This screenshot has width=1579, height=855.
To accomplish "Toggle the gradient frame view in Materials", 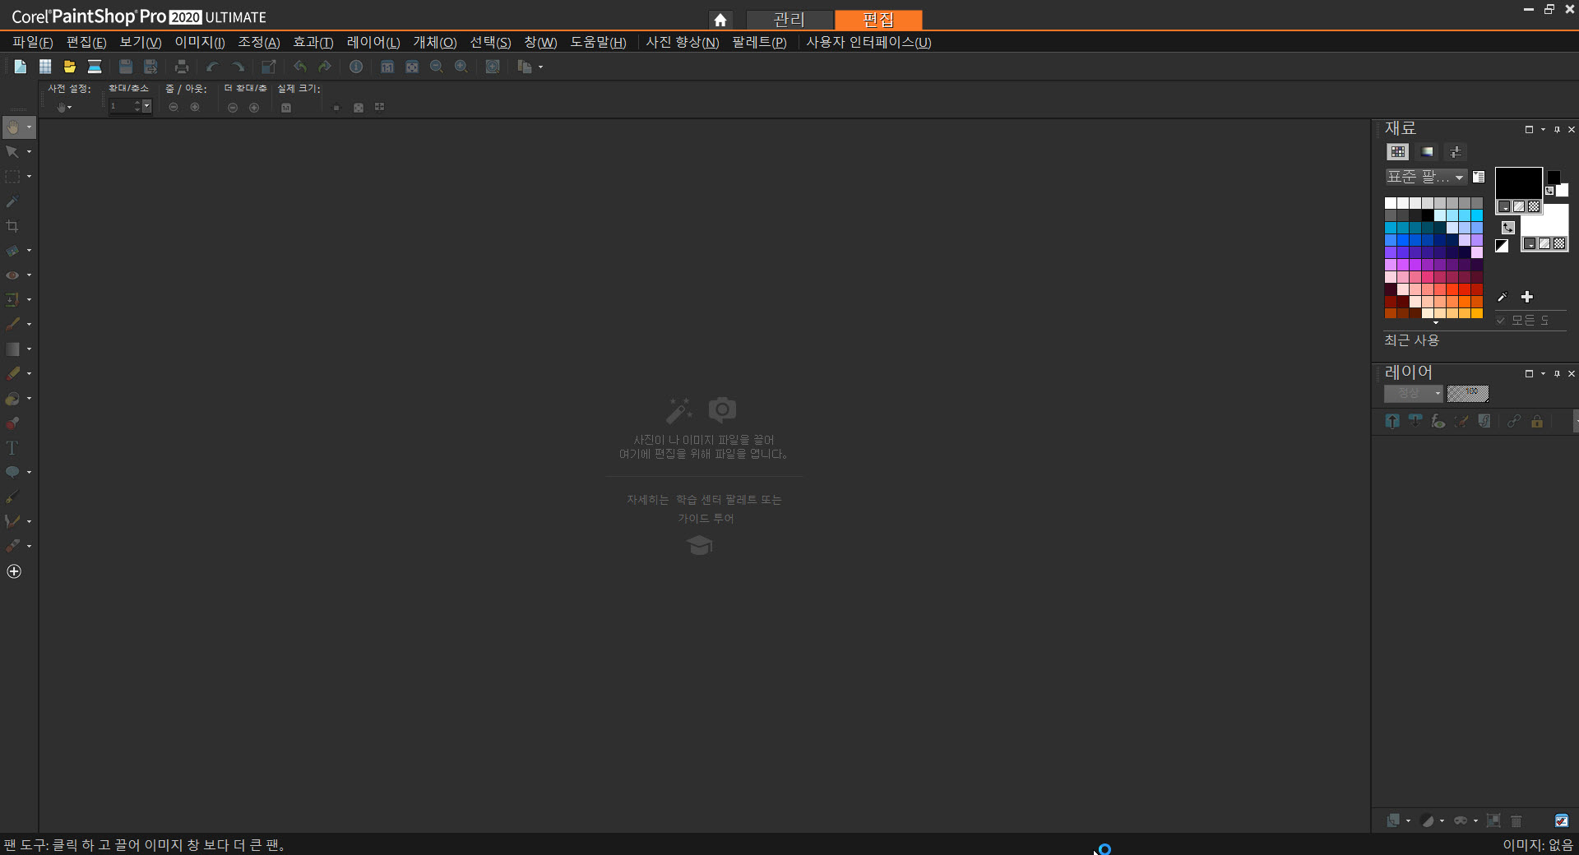I will [x=1428, y=152].
